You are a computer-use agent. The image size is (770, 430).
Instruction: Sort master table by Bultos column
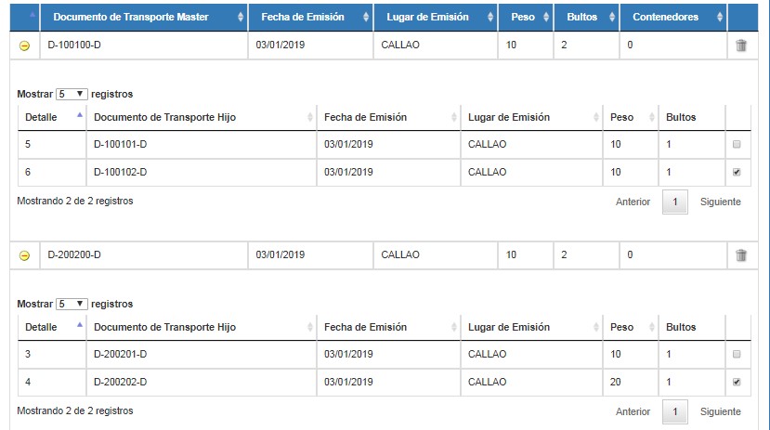click(586, 17)
